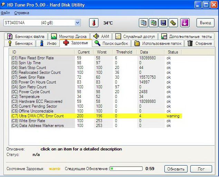The image size is (219, 177).
Task: Switch to the Дополнительные тесты tab
Action: [186, 37]
